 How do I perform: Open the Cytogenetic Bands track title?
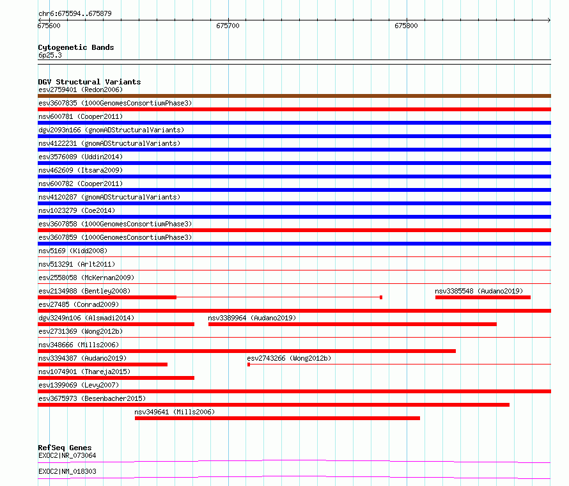76,47
